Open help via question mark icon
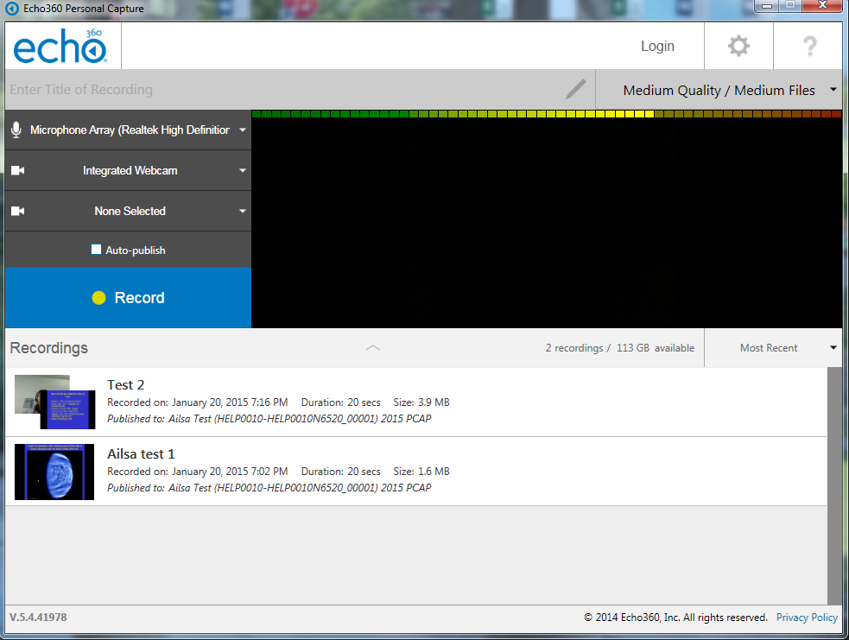Viewport: 849px width, 640px height. point(809,46)
